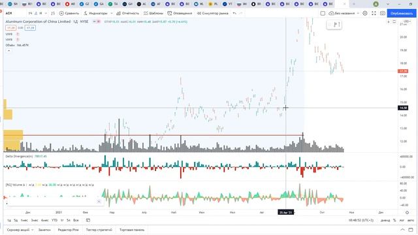Image resolution: width=418 pixels, height=235 pixels.
Task: Open chart settings gear
Action: pyautogui.click(x=365, y=13)
